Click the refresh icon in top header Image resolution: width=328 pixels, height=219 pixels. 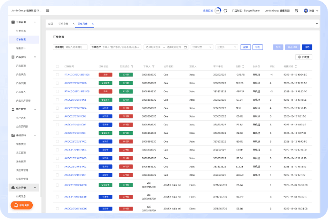coord(225,10)
